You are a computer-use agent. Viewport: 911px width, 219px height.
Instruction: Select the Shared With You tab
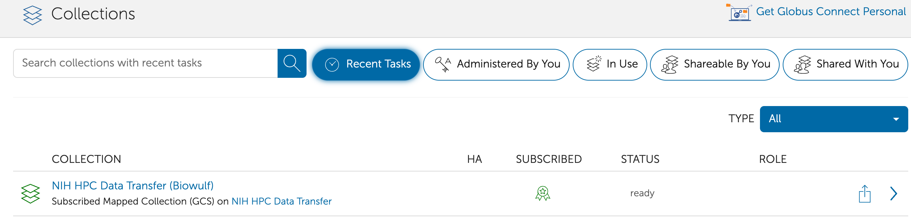click(845, 65)
